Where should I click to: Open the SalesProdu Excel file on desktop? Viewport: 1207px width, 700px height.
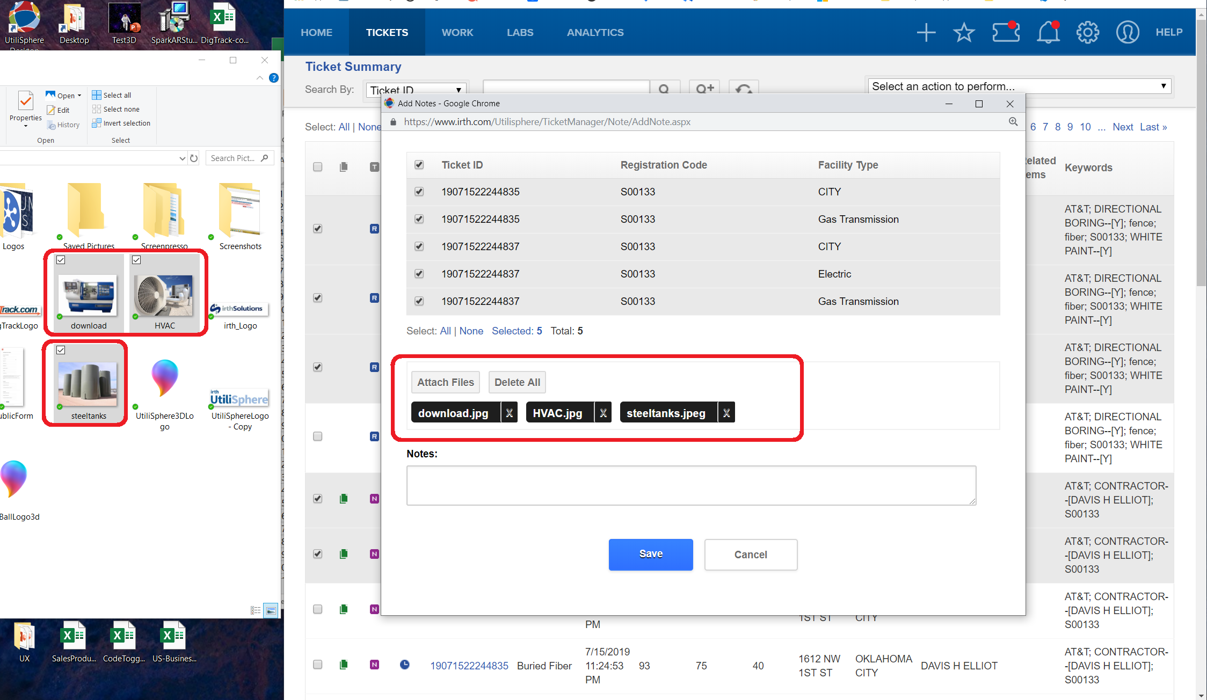pyautogui.click(x=74, y=642)
